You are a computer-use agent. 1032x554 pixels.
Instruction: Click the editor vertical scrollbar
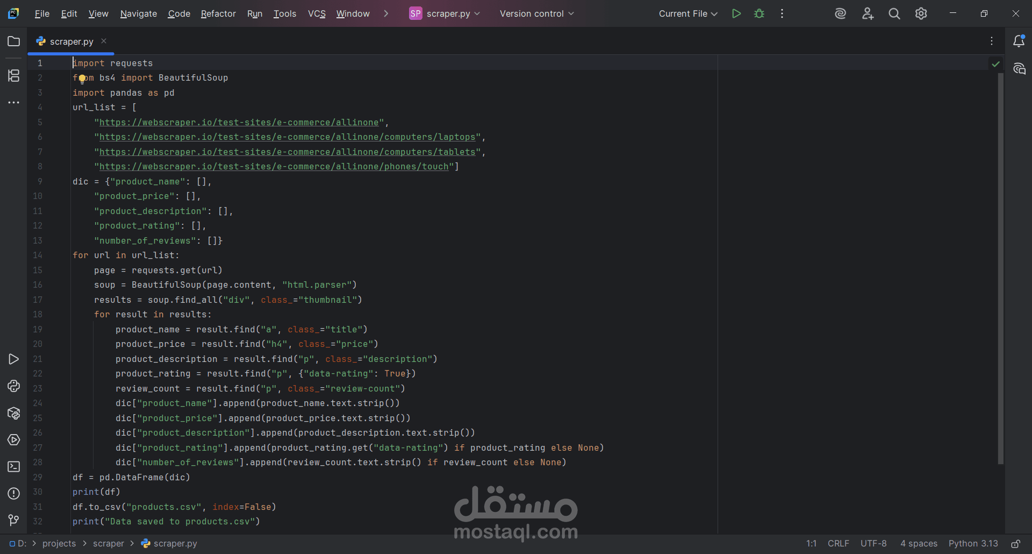[1000, 269]
